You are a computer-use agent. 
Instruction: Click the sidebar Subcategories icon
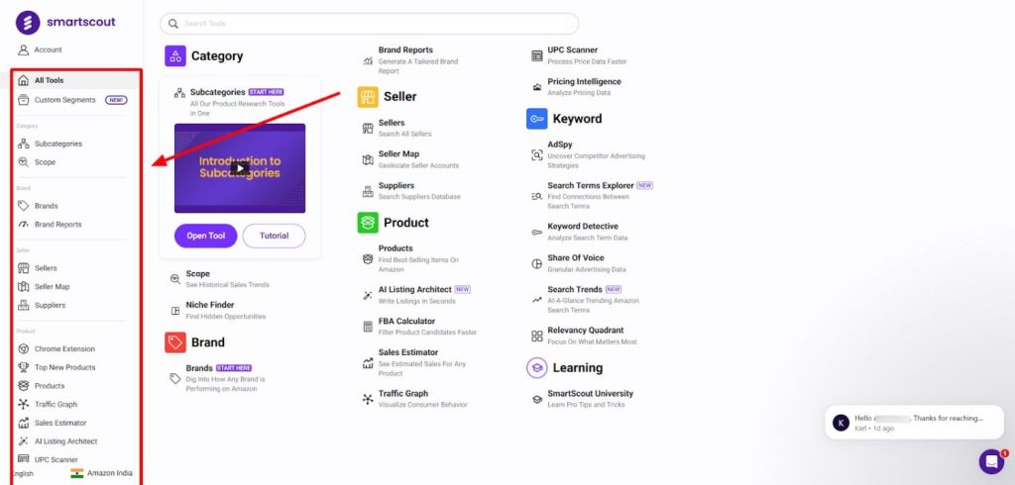point(24,144)
